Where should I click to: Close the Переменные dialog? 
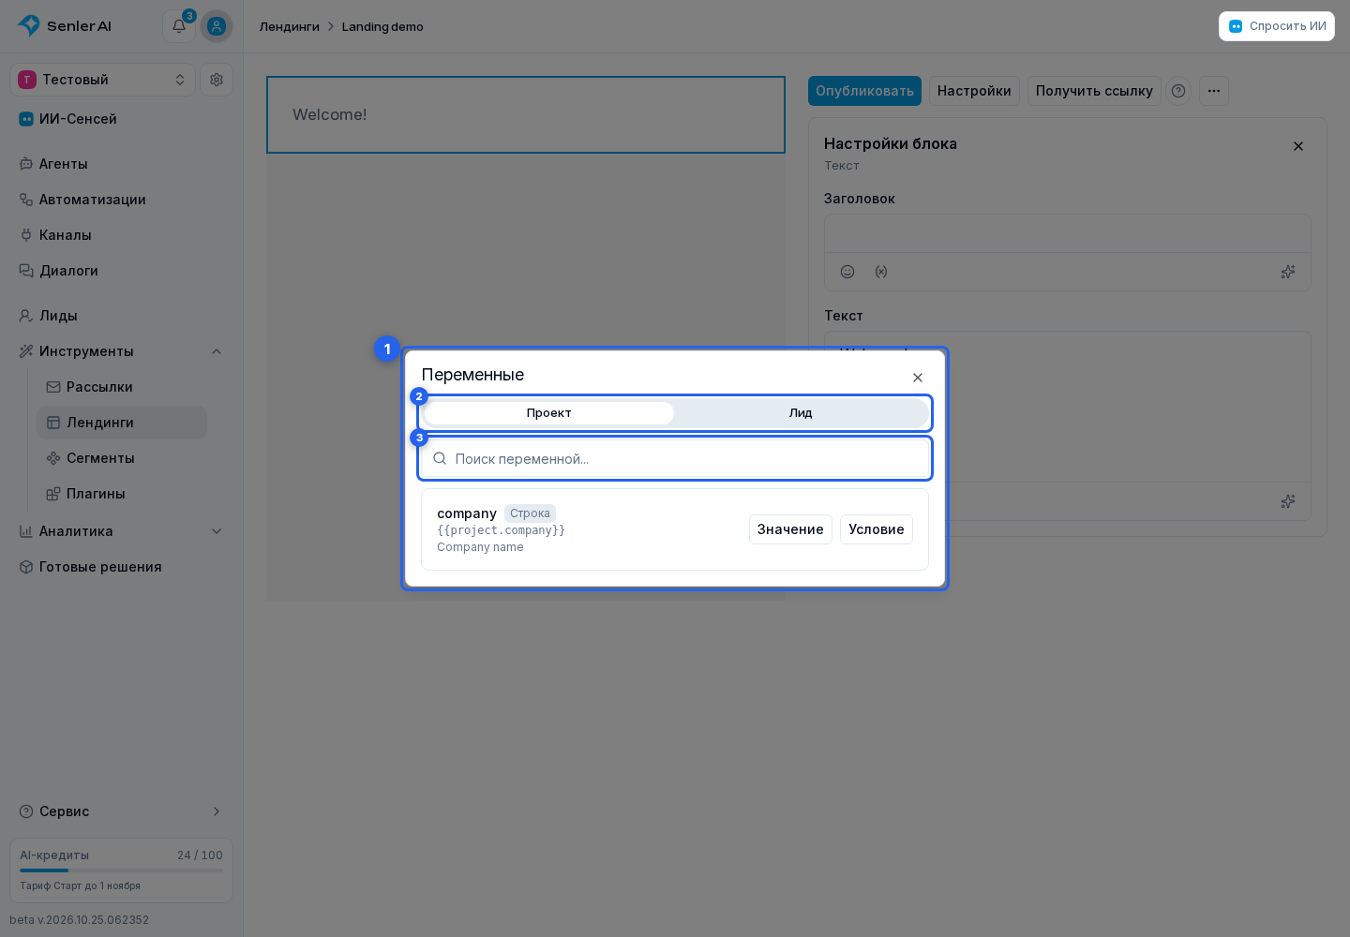(x=918, y=378)
